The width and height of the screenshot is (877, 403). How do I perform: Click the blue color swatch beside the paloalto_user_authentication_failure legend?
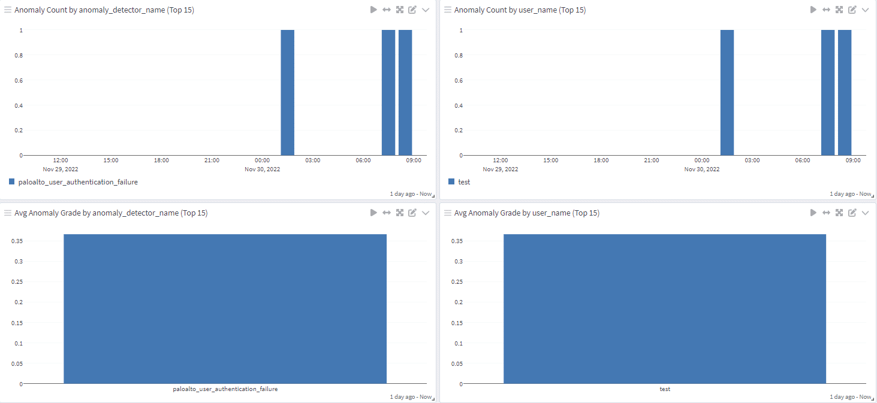pos(11,181)
